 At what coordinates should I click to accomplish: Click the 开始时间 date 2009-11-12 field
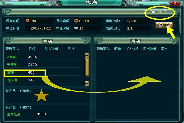tap(39, 28)
